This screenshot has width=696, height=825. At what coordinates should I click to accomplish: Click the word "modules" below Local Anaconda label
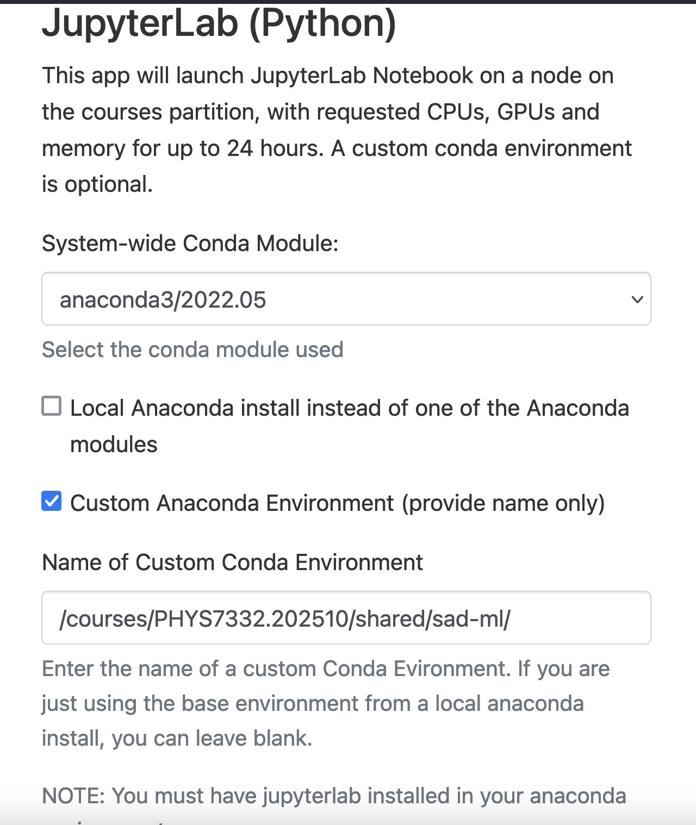tap(114, 445)
